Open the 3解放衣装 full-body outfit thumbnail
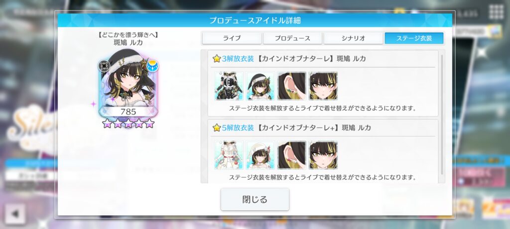 [x=229, y=86]
